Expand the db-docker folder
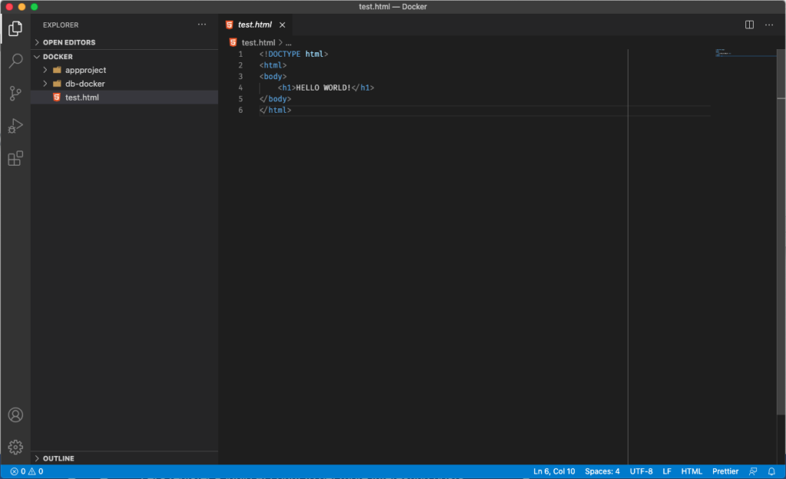786x479 pixels. click(x=84, y=84)
